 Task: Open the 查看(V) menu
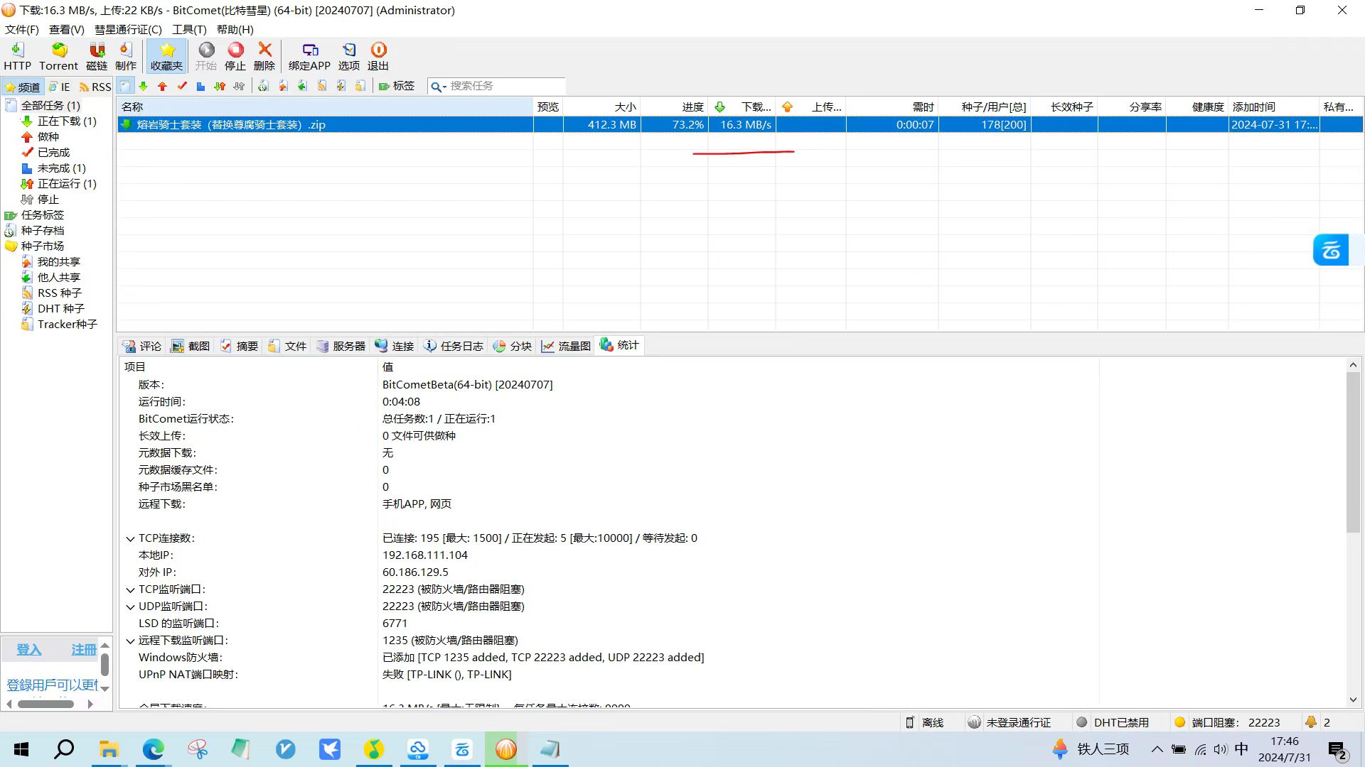coord(66,29)
